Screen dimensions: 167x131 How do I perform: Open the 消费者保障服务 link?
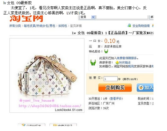click(x=127, y=58)
